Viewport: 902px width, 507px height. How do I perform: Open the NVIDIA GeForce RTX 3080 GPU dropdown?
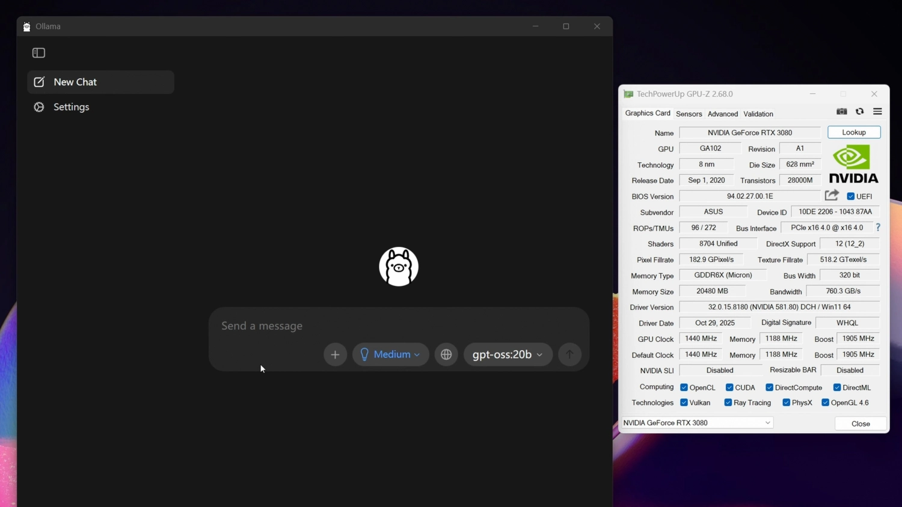[x=697, y=423]
